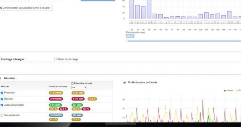Click the Période slider handle
Viewport: 241px width, 127px height.
[x=127, y=41]
